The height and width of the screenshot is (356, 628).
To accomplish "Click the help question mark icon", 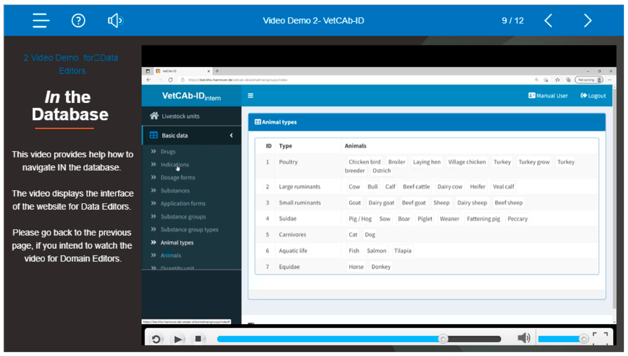I will 78,20.
